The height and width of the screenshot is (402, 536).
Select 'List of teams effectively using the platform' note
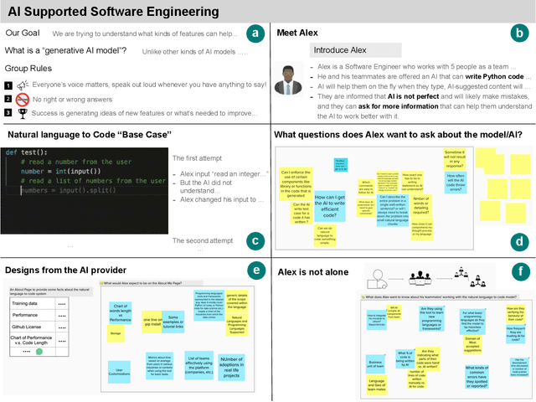199,365
